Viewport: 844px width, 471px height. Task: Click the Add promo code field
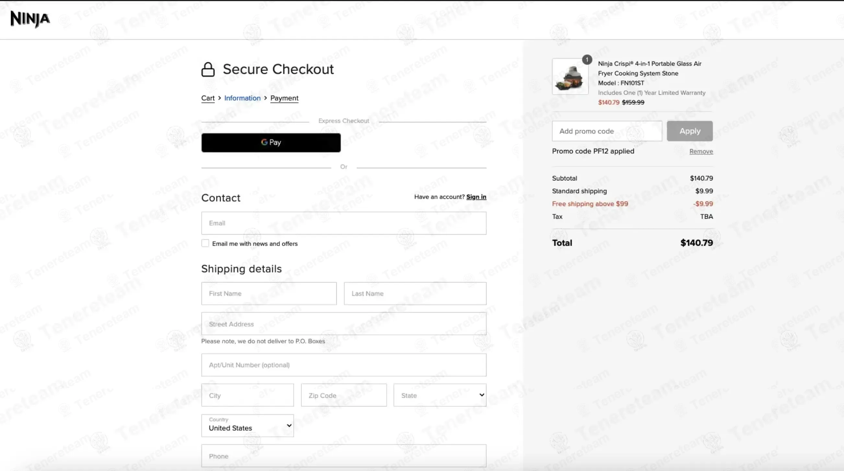pos(607,131)
